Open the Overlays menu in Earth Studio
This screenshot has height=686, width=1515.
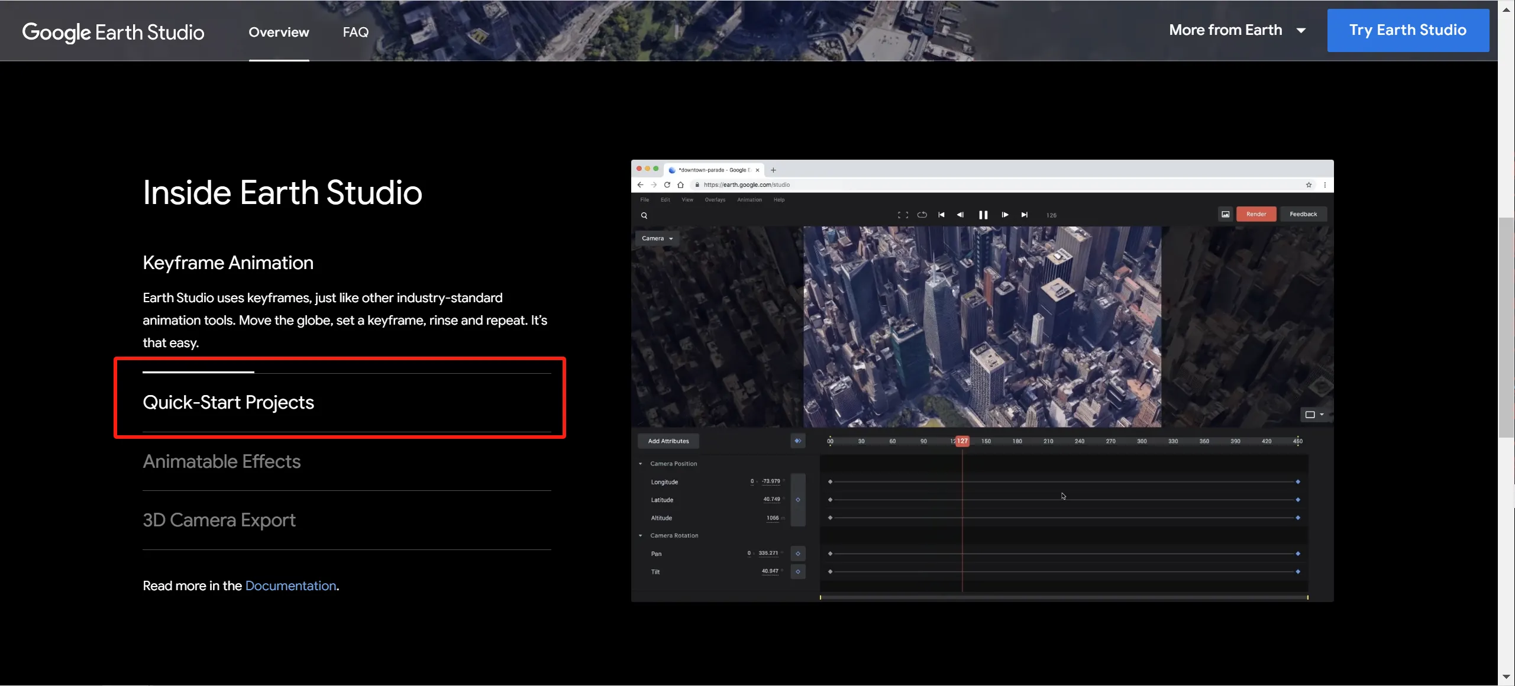(715, 200)
